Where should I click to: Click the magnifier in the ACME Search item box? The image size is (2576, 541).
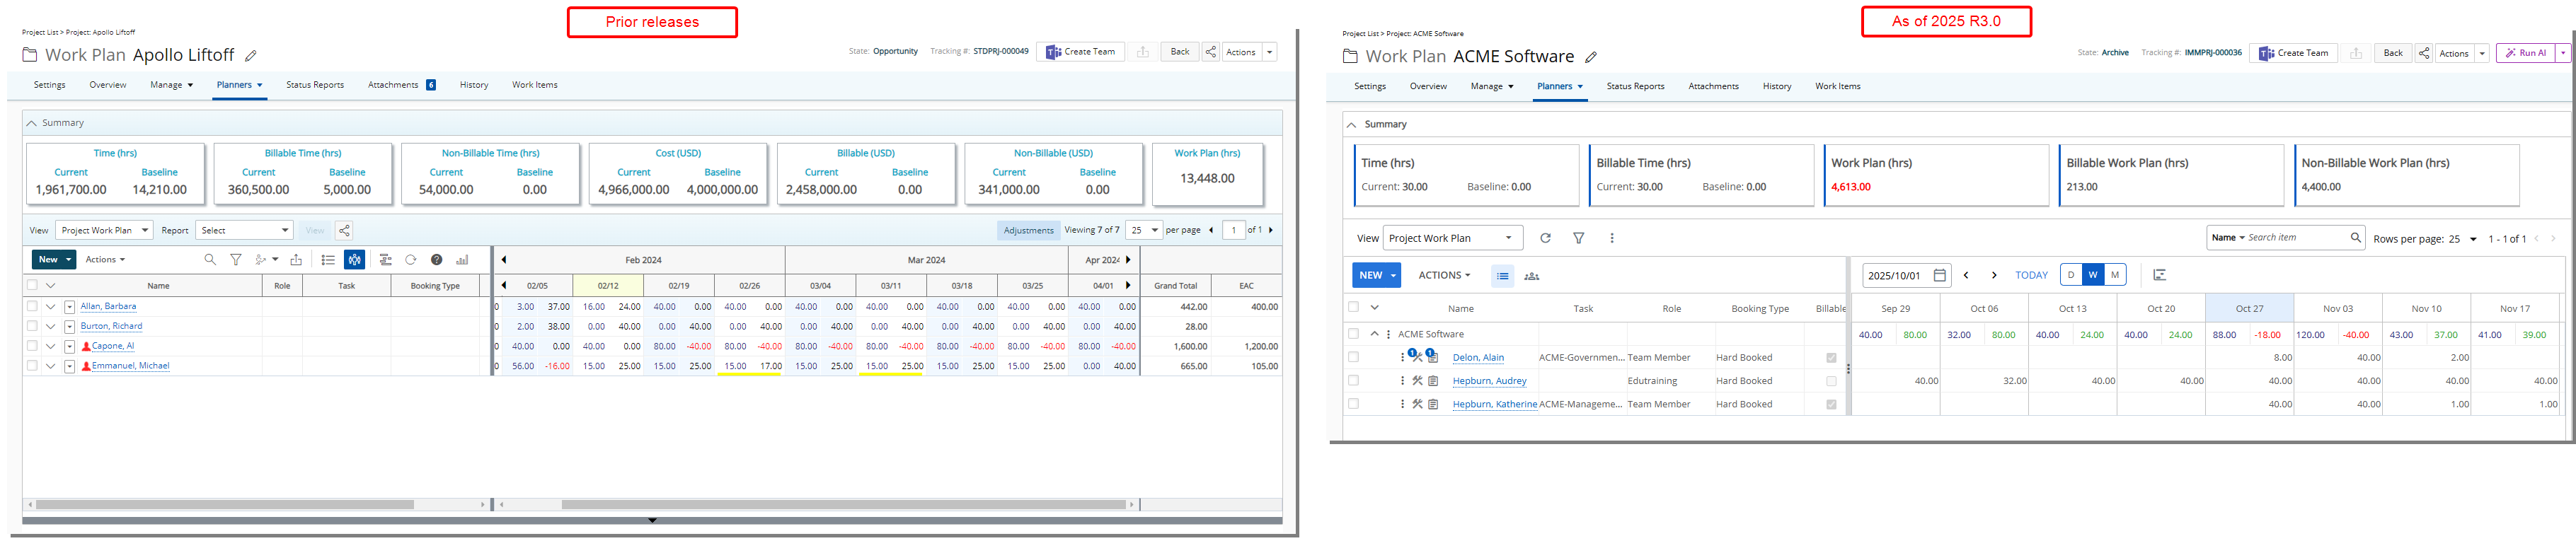(x=2355, y=237)
